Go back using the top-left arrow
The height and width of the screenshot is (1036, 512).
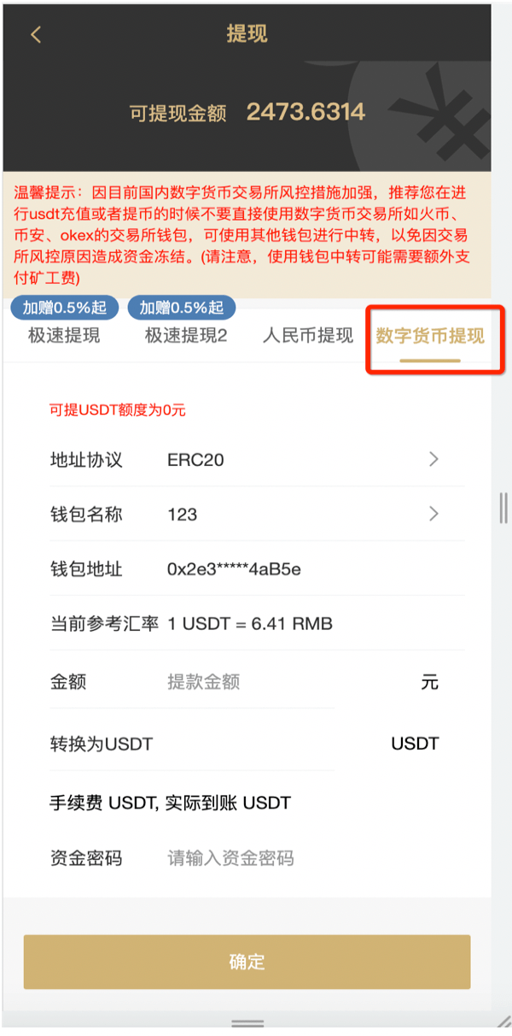(35, 34)
